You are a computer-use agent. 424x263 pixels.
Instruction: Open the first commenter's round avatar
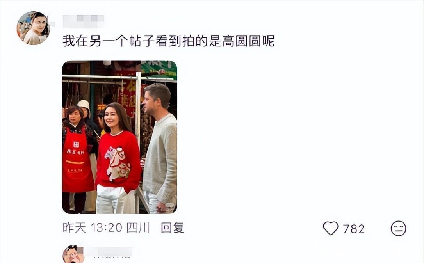(x=34, y=28)
